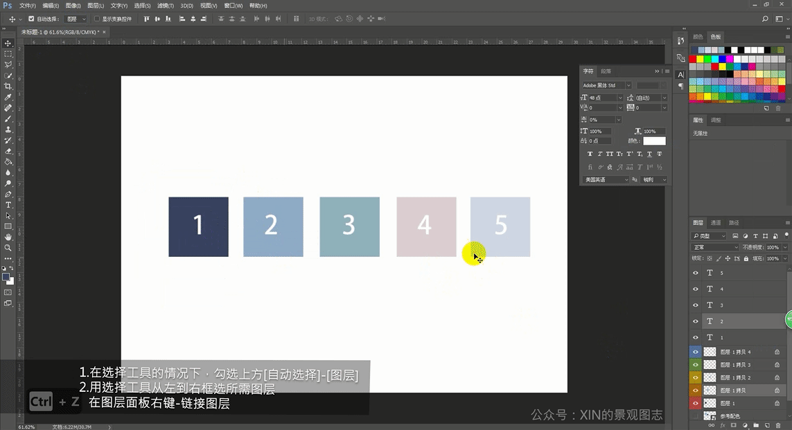Image resolution: width=792 pixels, height=430 pixels.
Task: Click the align right edges icon
Action: 204,19
